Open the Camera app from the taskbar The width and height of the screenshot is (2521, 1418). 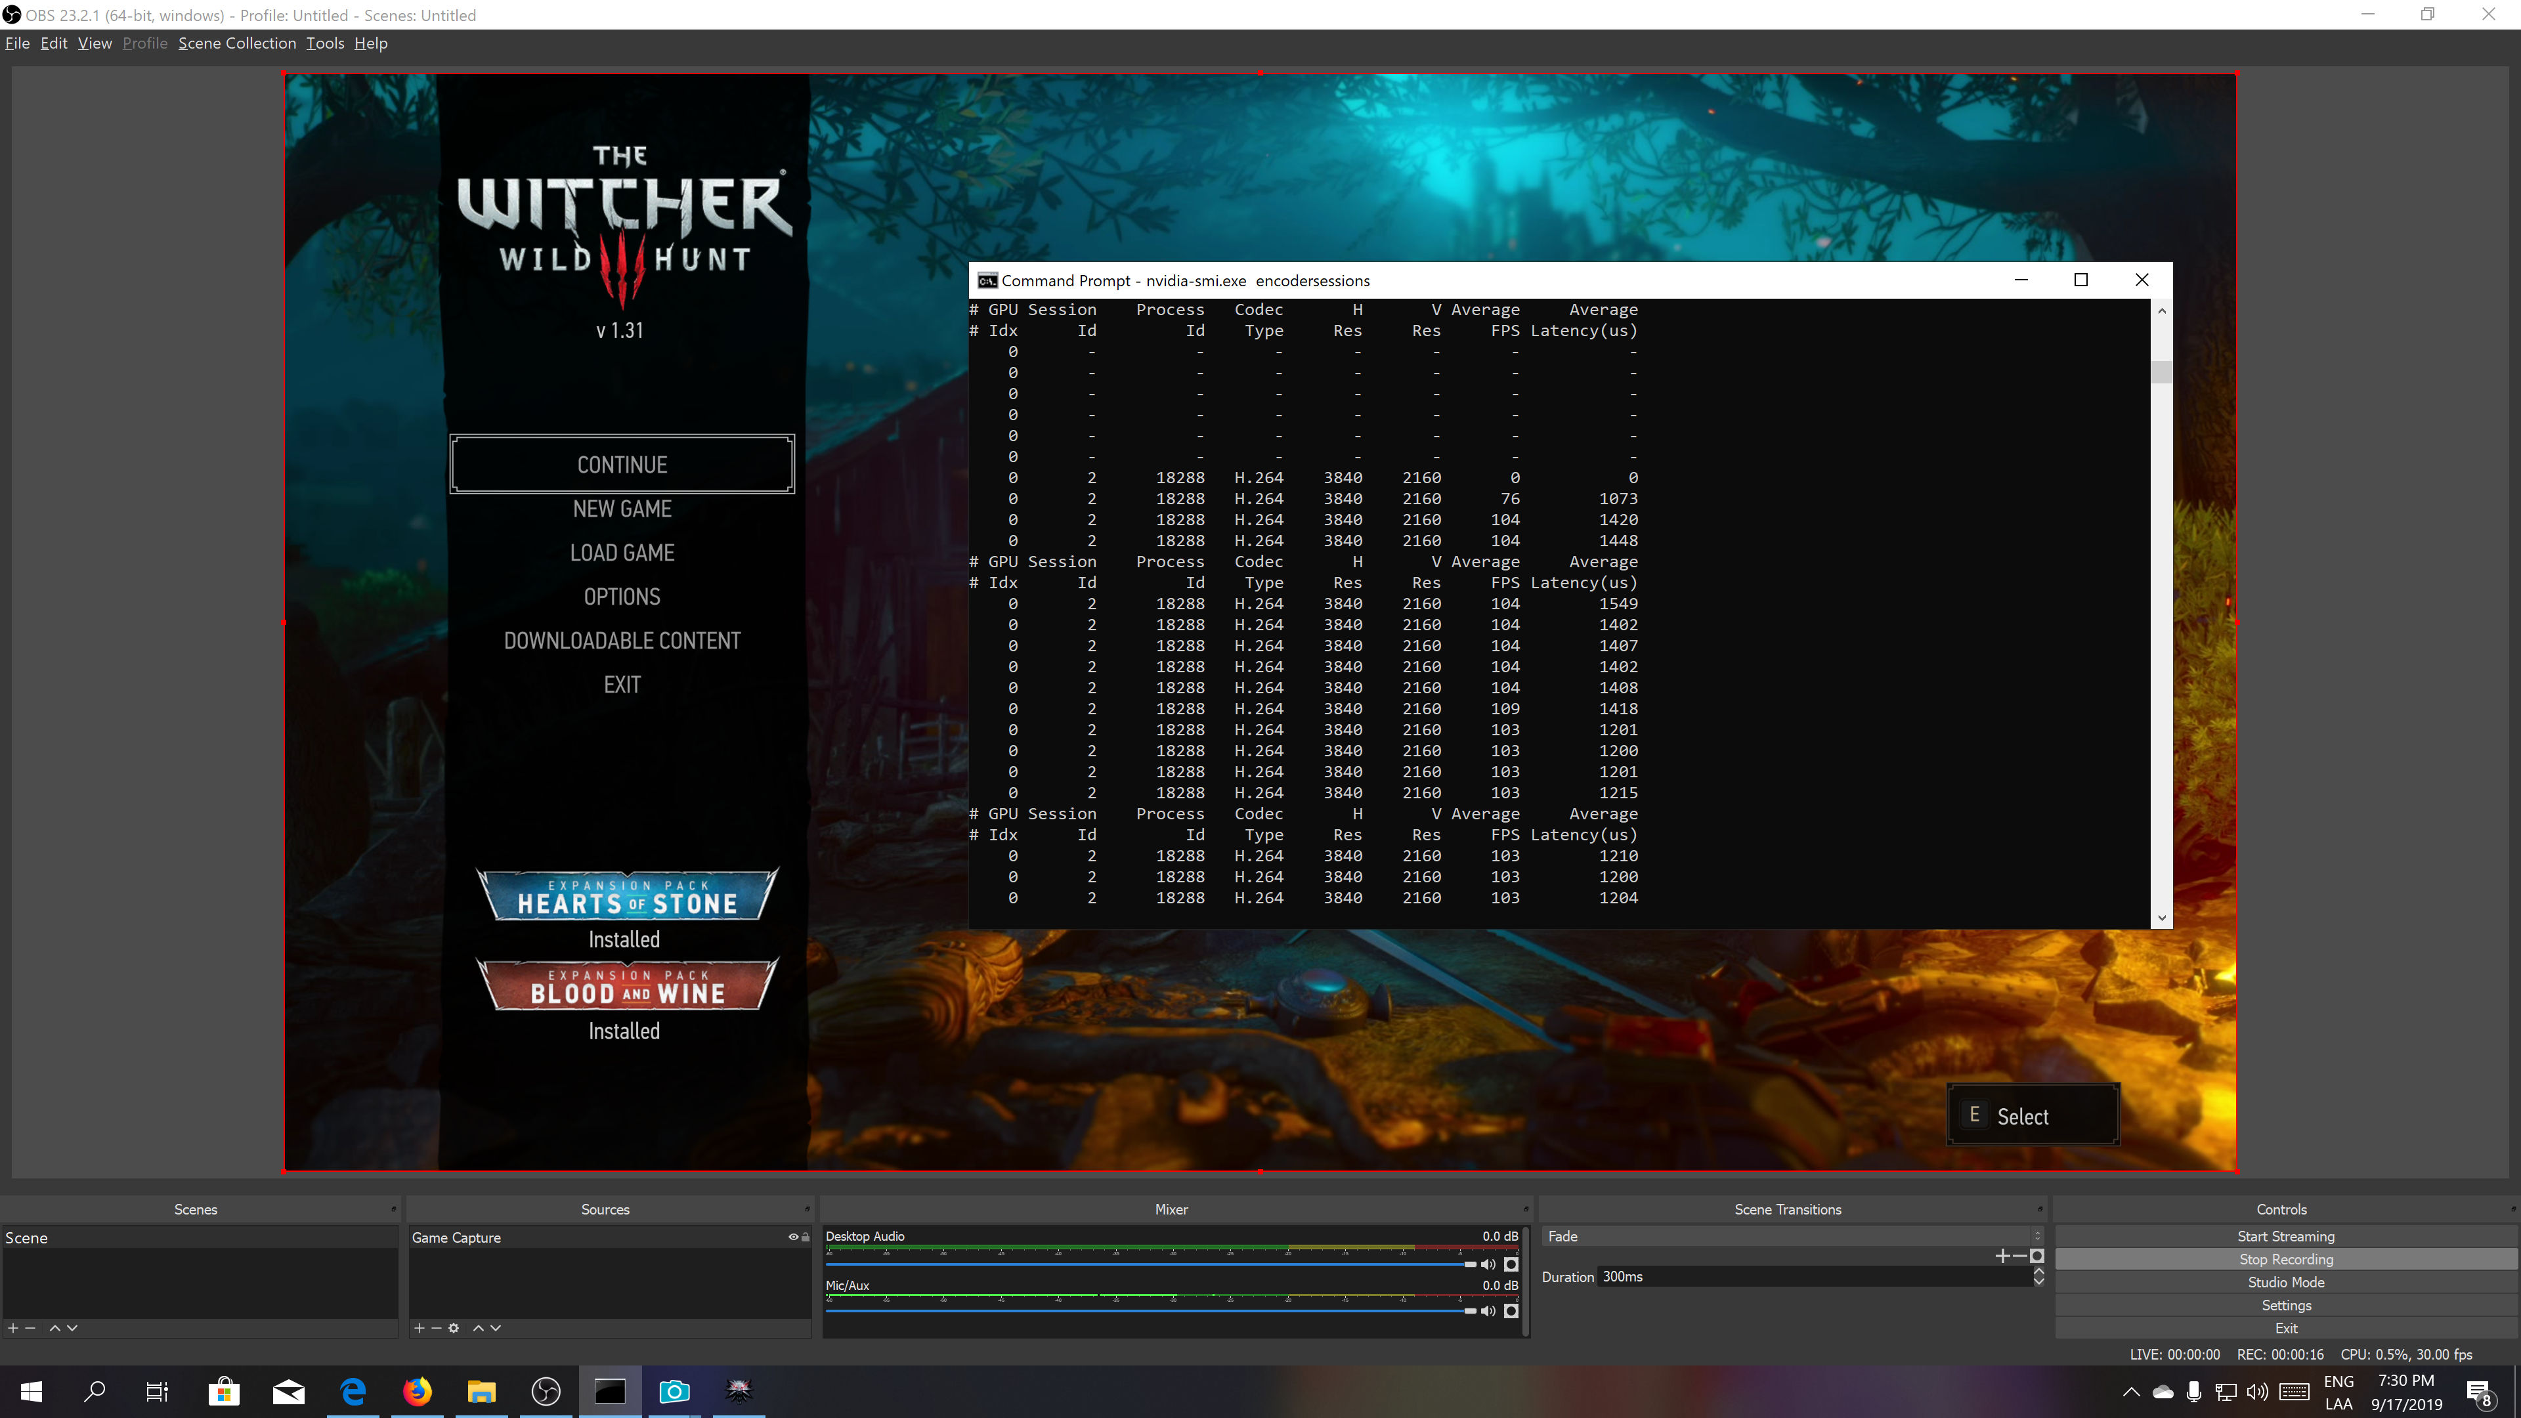click(x=676, y=1392)
